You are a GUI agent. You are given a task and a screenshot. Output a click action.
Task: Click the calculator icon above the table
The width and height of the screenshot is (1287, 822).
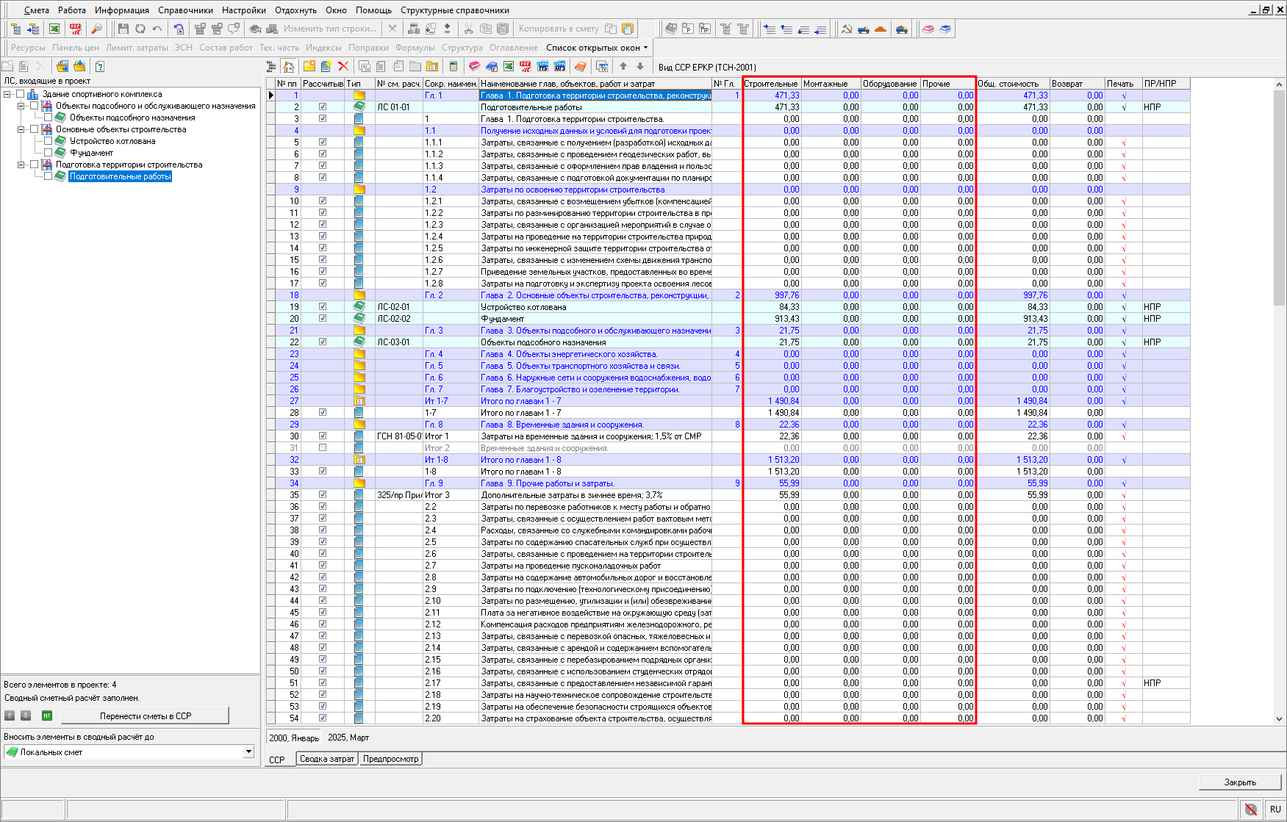pyautogui.click(x=453, y=67)
